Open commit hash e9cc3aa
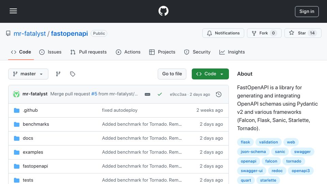Image resolution: width=327 pixels, height=184 pixels. (x=178, y=94)
